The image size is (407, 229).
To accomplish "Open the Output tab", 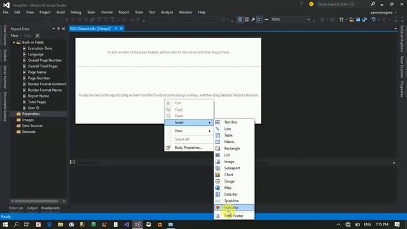I will (x=32, y=208).
